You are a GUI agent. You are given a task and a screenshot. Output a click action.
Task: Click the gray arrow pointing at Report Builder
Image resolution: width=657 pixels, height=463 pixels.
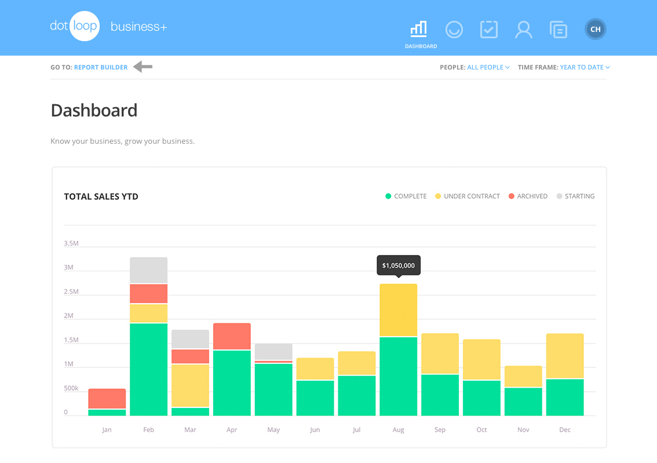pos(142,67)
